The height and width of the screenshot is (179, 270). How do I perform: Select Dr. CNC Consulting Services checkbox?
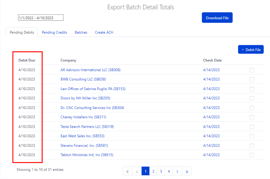[x=252, y=108]
